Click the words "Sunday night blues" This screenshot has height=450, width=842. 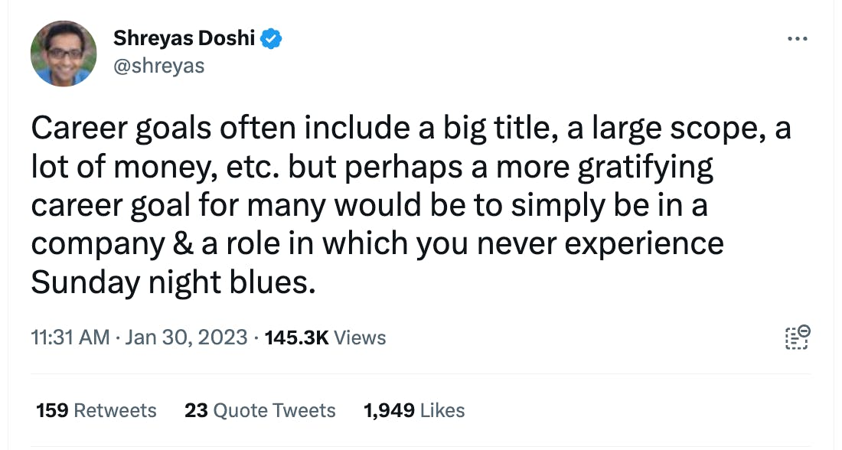pos(171,282)
